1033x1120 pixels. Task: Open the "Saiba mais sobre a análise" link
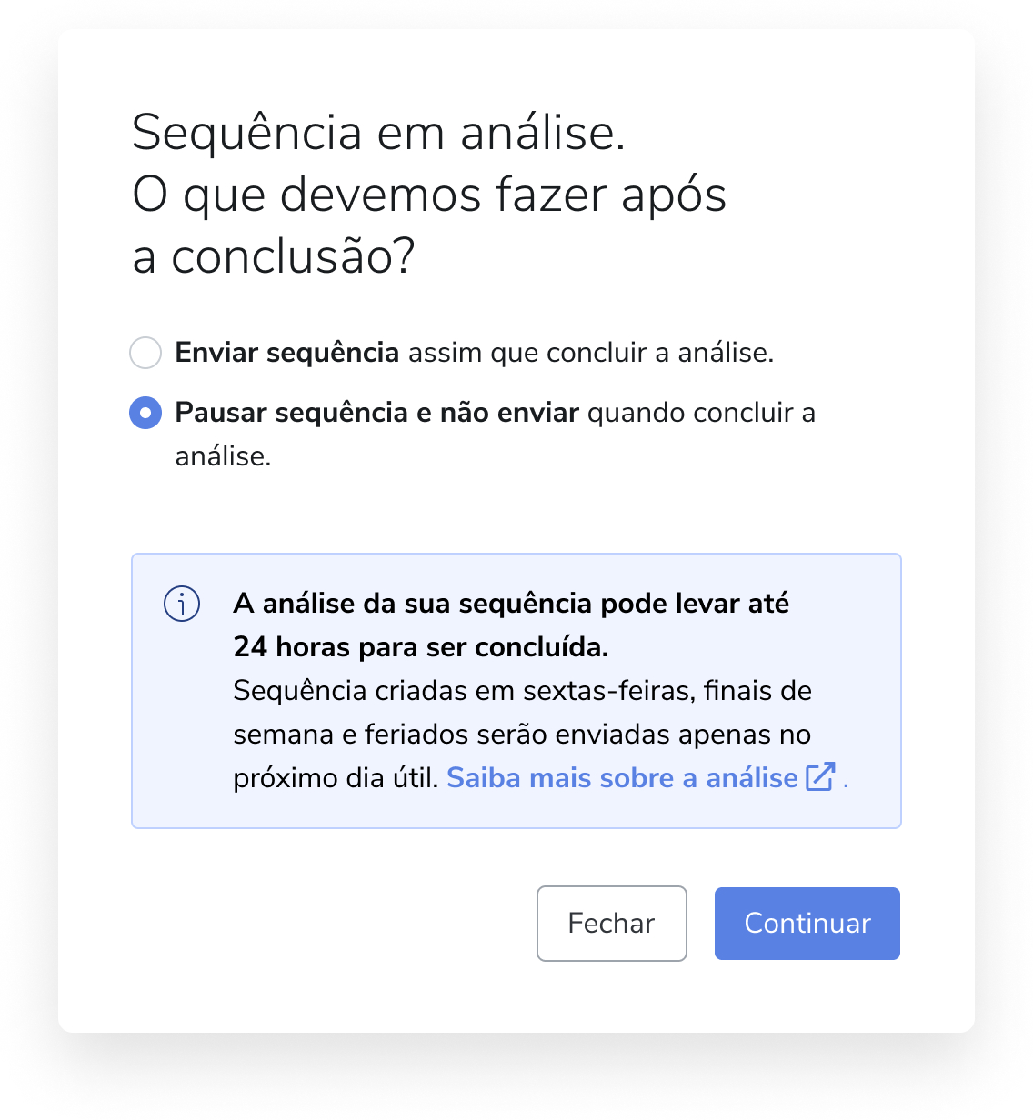pos(622,778)
